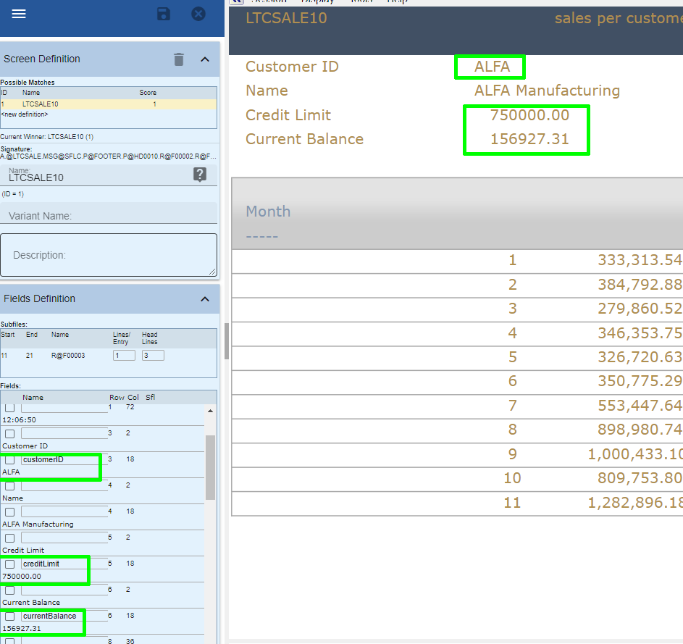
Task: Click the Lines/Entry subfile input
Action: [124, 356]
